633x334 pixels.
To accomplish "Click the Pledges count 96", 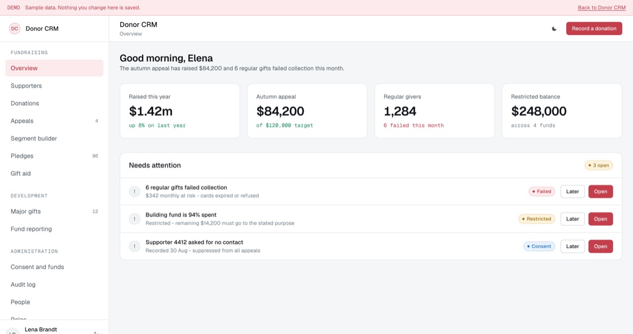I will 96,156.
